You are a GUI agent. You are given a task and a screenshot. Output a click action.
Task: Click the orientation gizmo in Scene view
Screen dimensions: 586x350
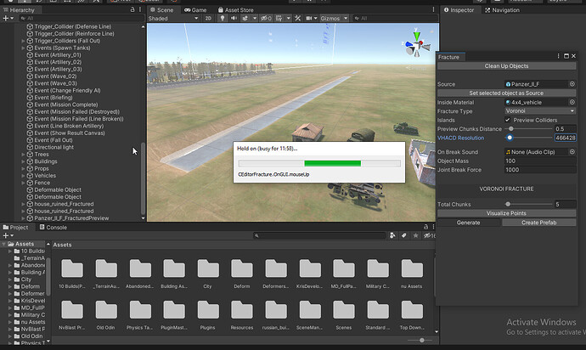417,44
